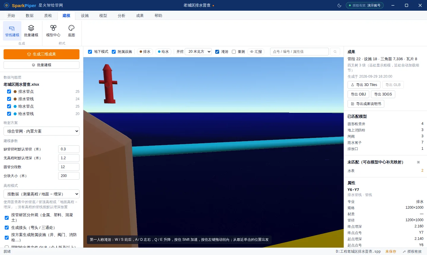Open the 底图 basemap tool
This screenshot has height=255, width=427.
pyautogui.click(x=71, y=31)
